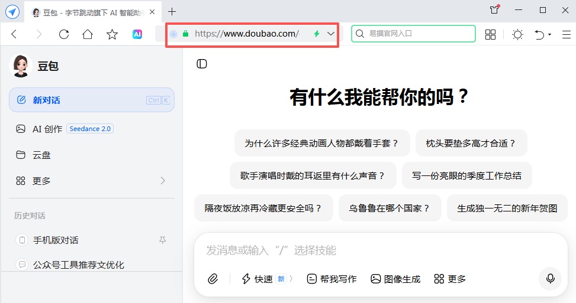
Task: Minimize the browser window
Action: point(519,10)
